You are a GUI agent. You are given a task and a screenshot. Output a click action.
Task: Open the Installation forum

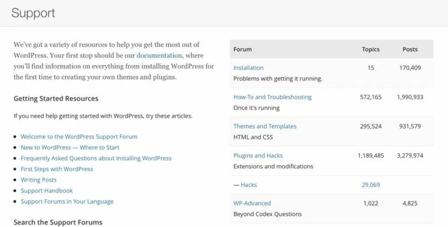click(x=248, y=68)
